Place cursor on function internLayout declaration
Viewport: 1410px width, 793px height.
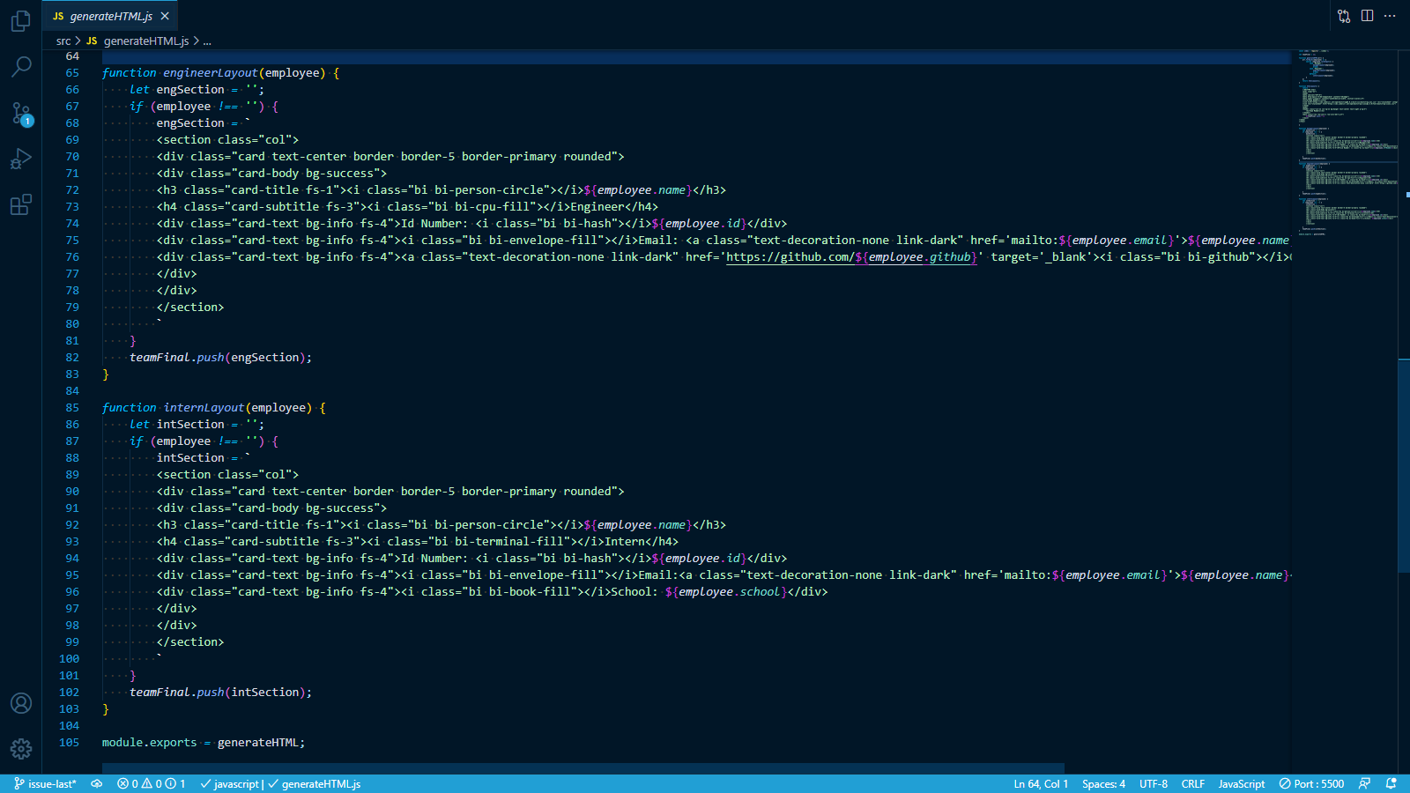point(213,408)
